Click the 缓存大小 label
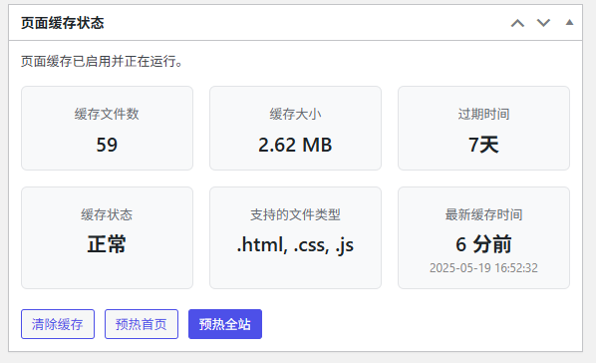596x363 pixels. 295,114
